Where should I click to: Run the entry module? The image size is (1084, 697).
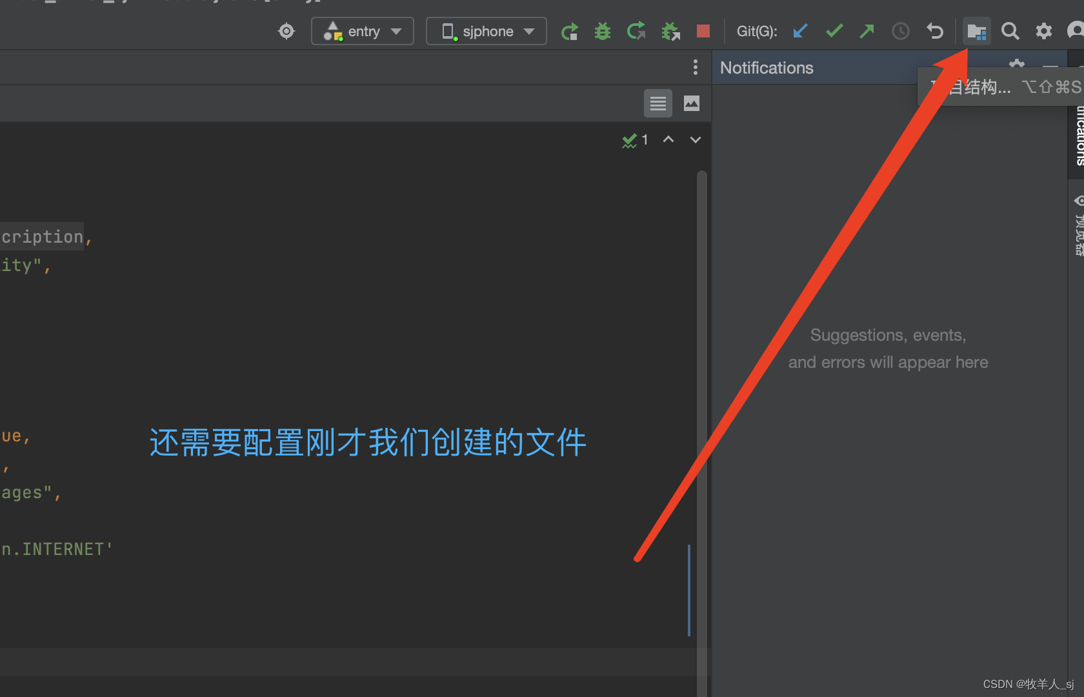pyautogui.click(x=570, y=31)
